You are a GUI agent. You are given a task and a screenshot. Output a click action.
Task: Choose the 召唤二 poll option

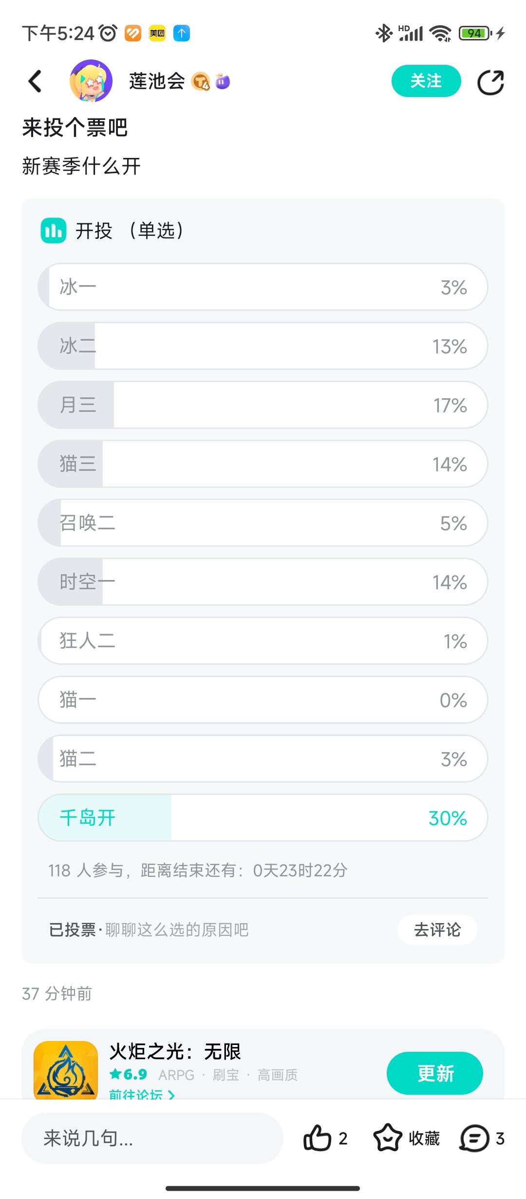coord(263,523)
